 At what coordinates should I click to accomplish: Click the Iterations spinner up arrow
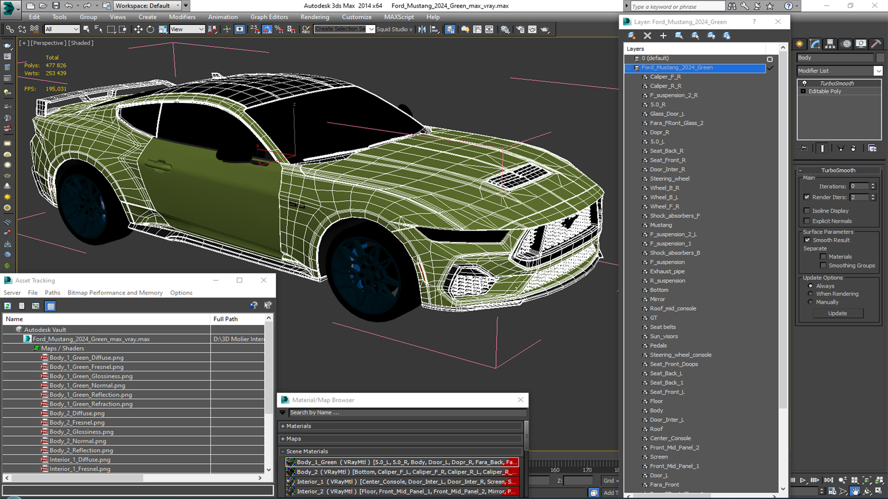pos(873,184)
